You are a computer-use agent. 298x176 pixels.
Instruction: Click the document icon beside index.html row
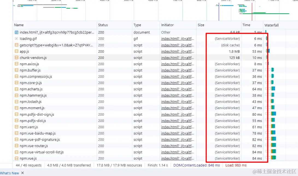pos(16,32)
